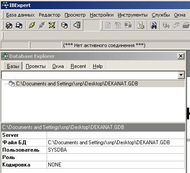
Task: Switch to the Проекты tab
Action: pos(36,66)
